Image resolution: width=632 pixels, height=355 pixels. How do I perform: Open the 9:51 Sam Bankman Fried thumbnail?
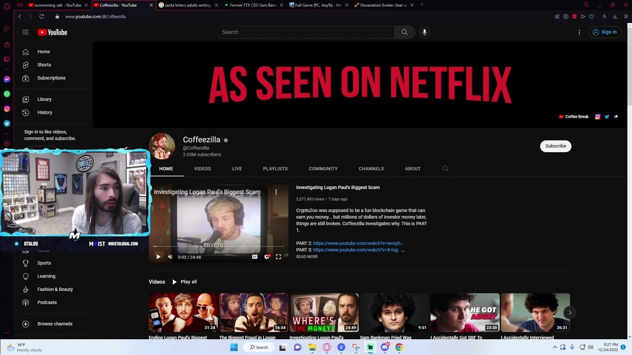pyautogui.click(x=395, y=313)
